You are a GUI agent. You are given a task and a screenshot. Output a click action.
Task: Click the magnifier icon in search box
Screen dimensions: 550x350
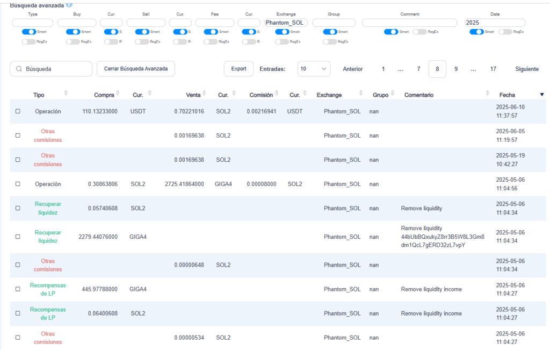point(19,69)
